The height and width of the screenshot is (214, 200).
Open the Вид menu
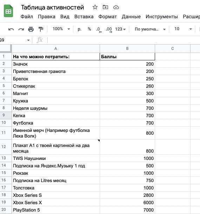click(x=65, y=16)
